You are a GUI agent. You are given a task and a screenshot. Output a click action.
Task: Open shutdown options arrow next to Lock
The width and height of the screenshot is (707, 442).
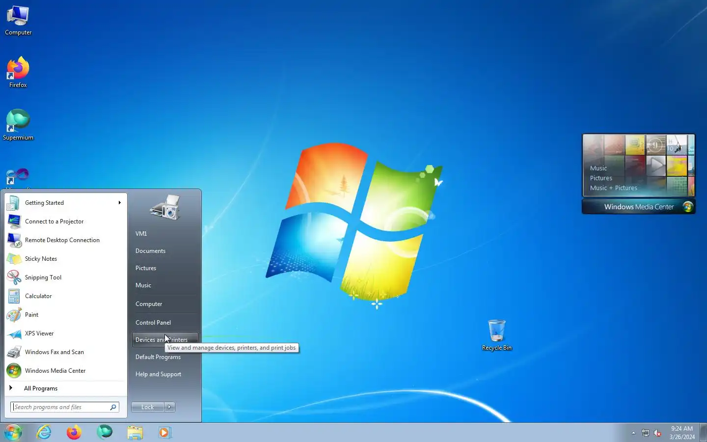tap(169, 407)
